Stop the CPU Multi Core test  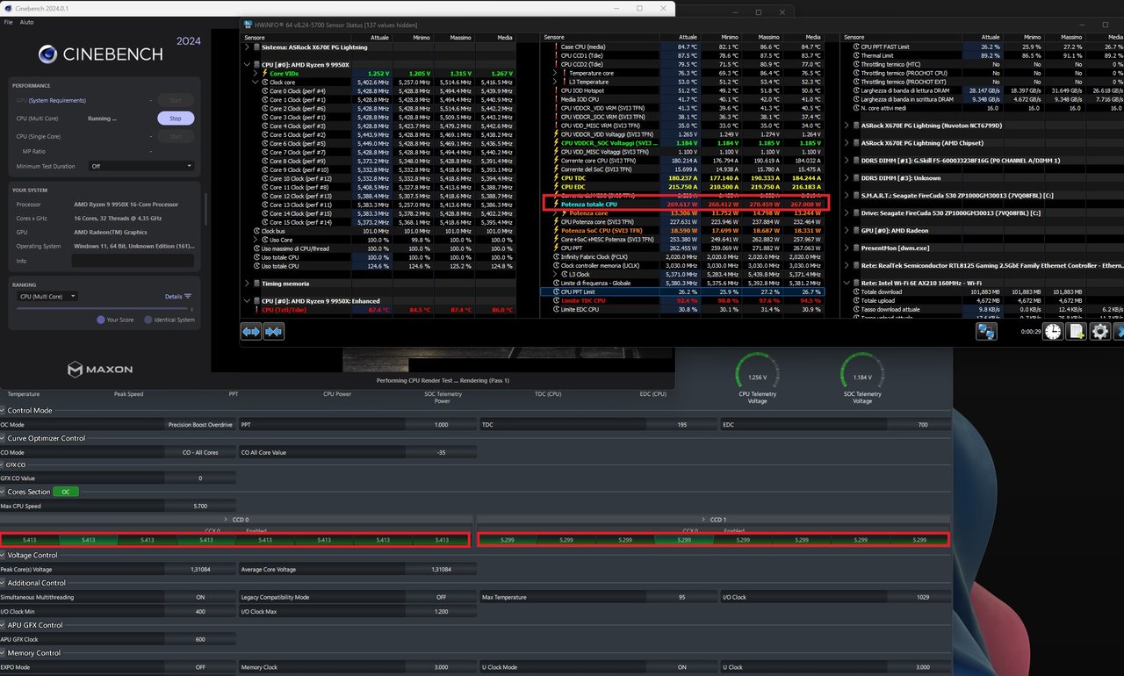coord(176,118)
